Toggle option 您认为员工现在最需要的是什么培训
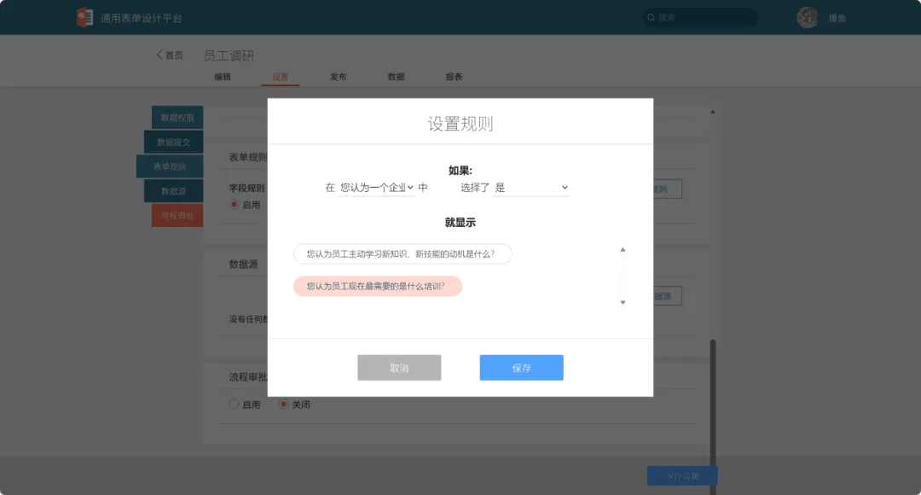Viewport: 921px width, 495px height. click(378, 286)
